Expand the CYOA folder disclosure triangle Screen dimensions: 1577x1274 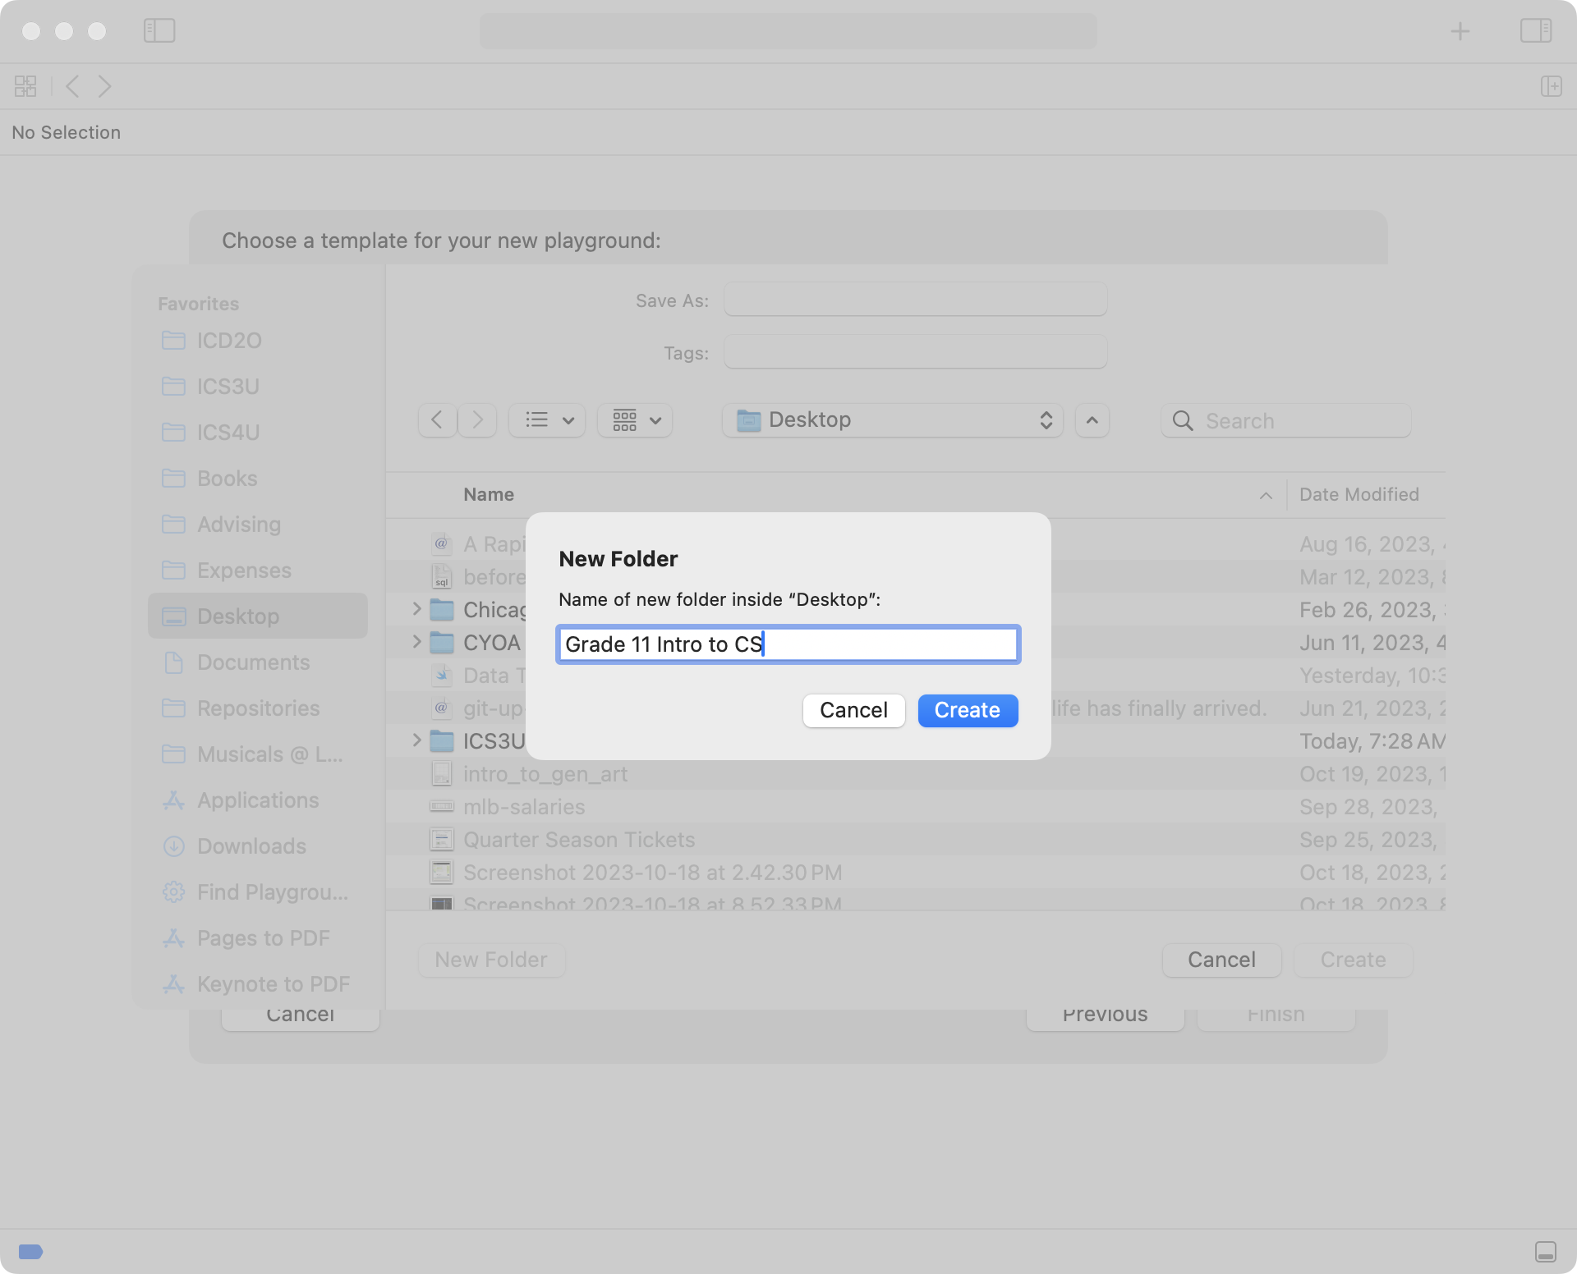pos(418,642)
